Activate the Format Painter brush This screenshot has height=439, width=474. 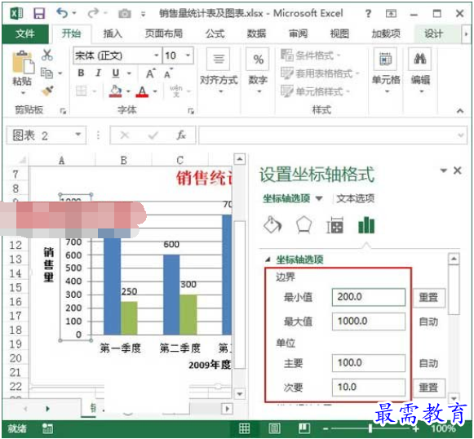(x=47, y=91)
